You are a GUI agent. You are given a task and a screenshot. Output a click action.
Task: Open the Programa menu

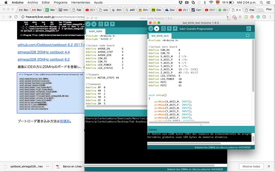tap(60, 2)
